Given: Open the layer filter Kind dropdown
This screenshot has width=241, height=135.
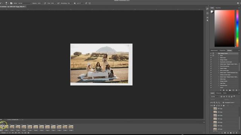Looking at the screenshot, I should point(215,97).
